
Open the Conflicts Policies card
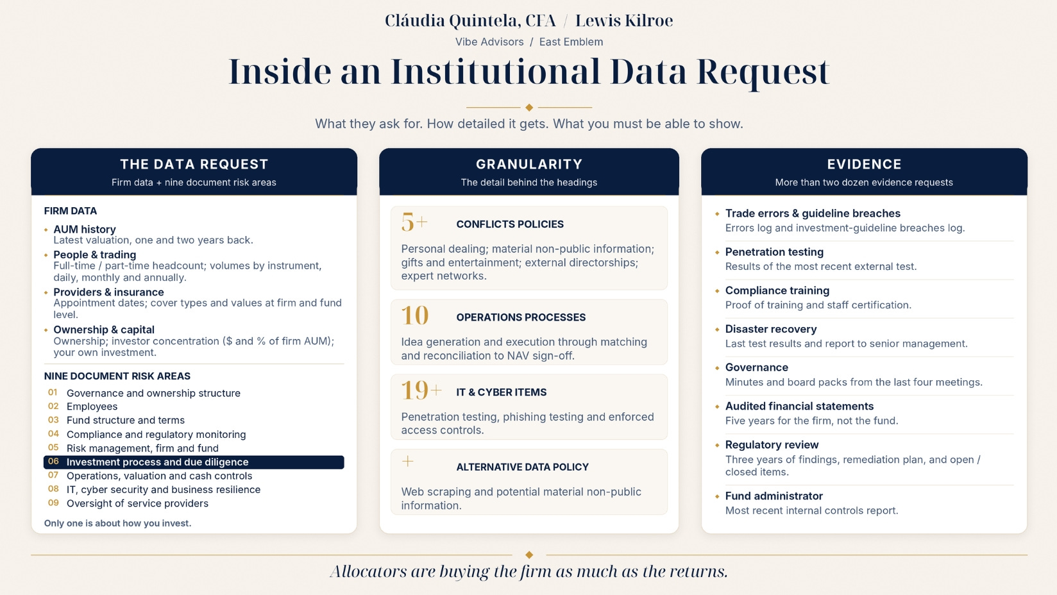click(x=529, y=248)
